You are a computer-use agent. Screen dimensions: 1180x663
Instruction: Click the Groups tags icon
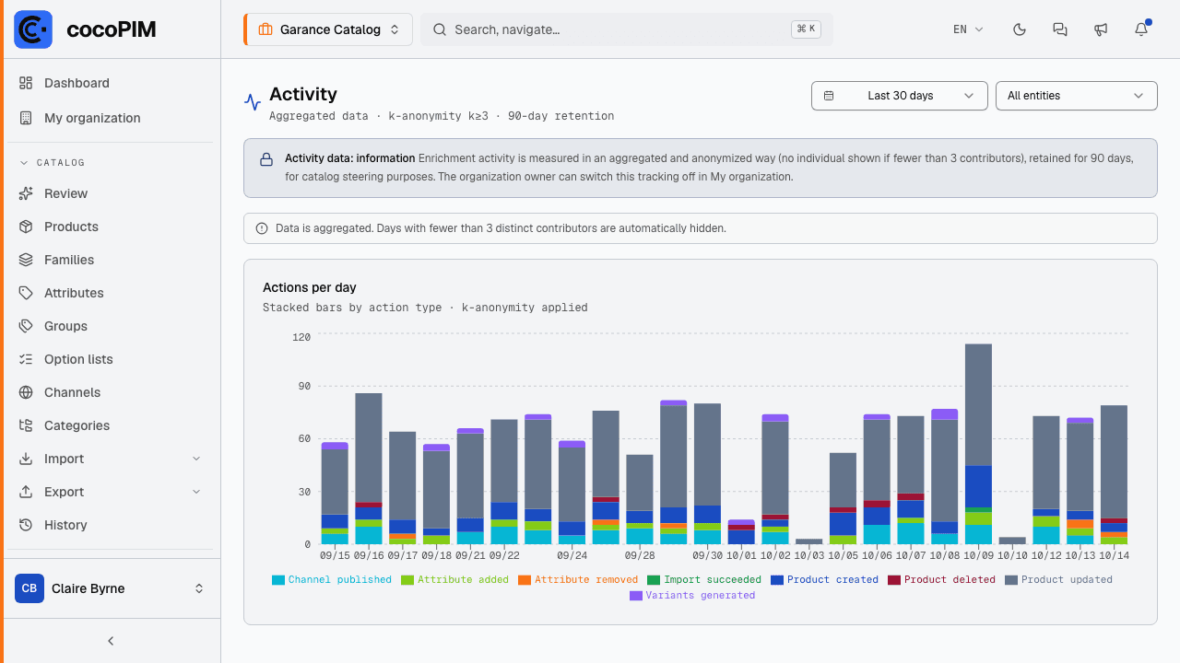click(26, 326)
